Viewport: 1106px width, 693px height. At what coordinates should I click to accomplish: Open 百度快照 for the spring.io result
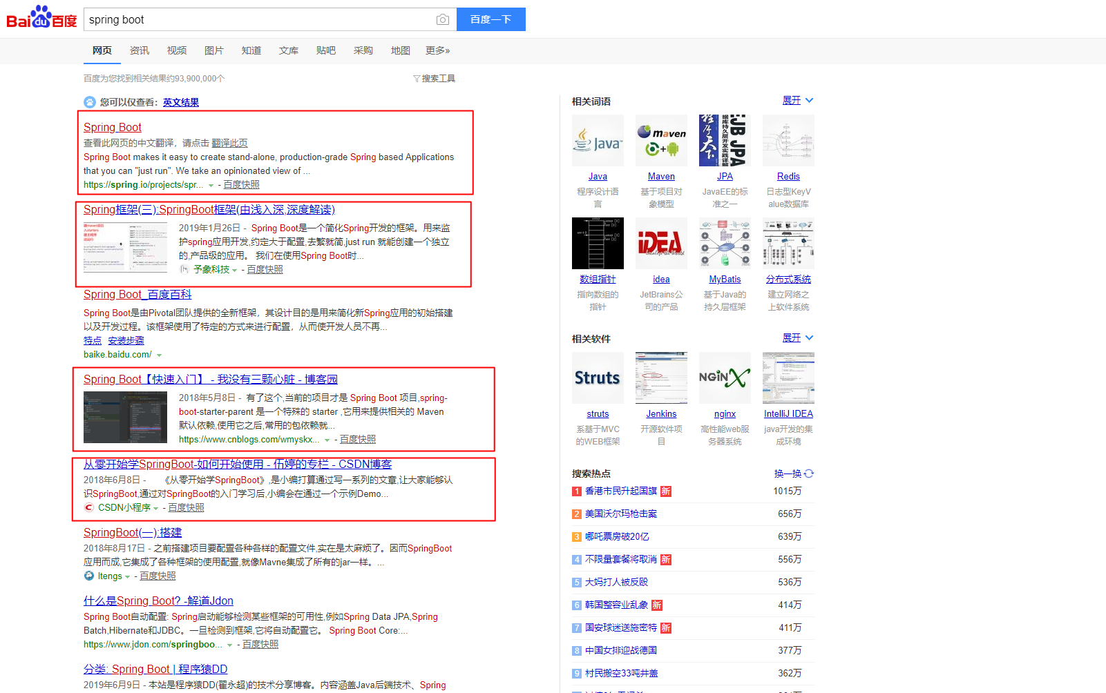point(242,185)
